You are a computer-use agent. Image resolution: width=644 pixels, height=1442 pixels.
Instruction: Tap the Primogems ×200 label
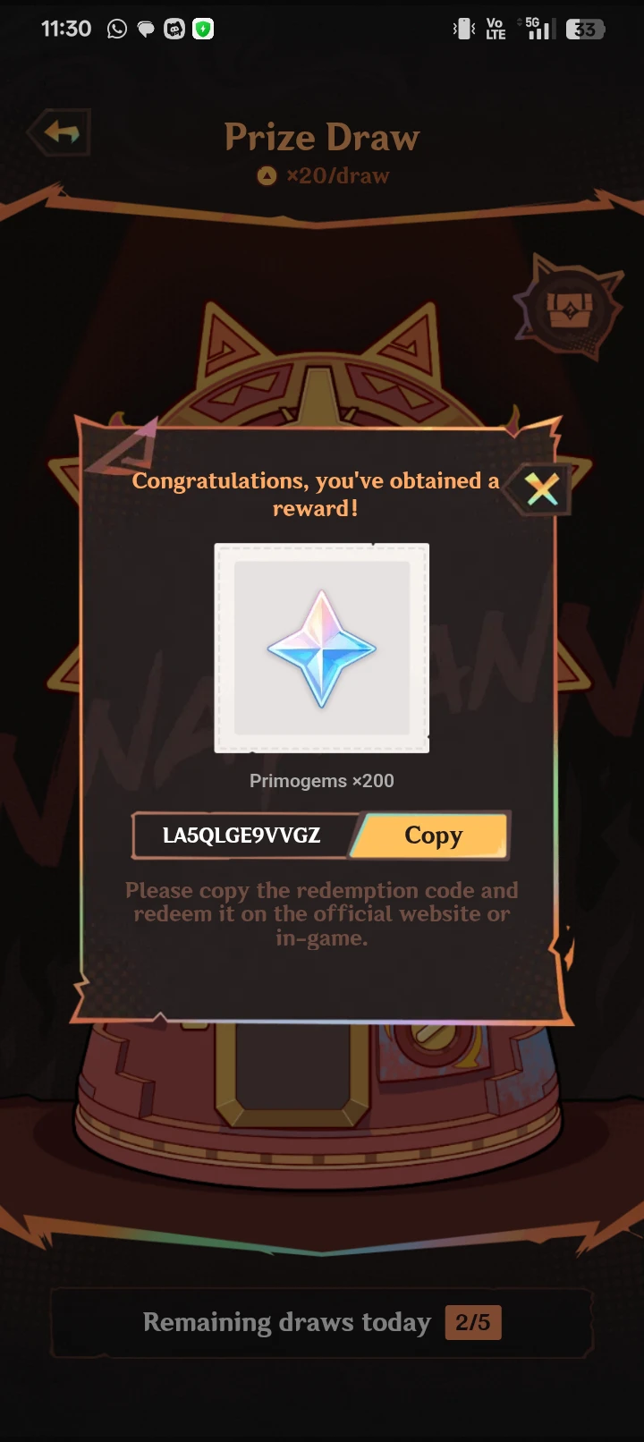point(322,781)
